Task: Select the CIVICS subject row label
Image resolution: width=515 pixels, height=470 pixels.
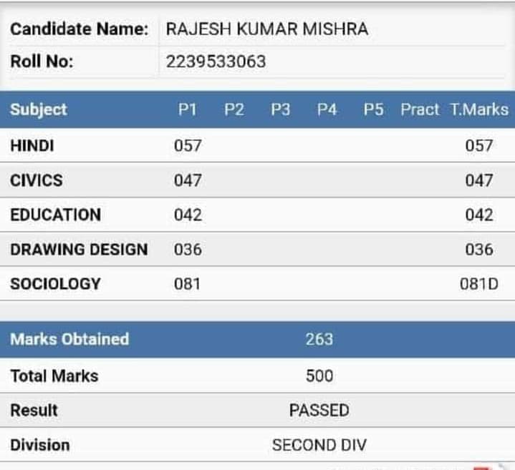Action: point(36,180)
